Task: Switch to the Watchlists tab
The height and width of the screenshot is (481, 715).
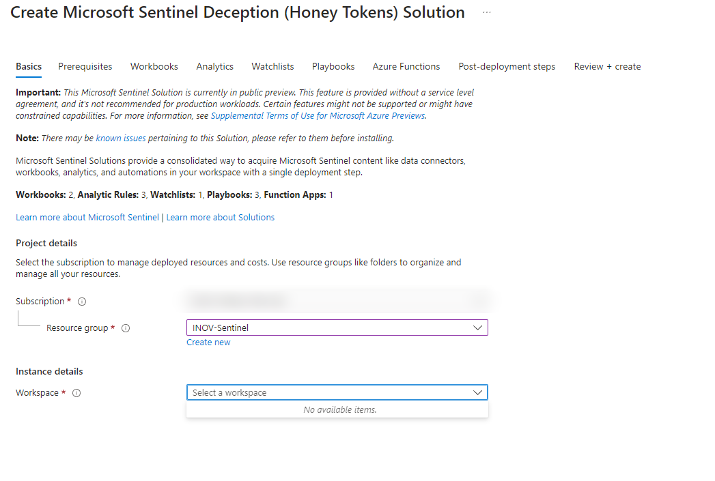Action: (x=272, y=66)
